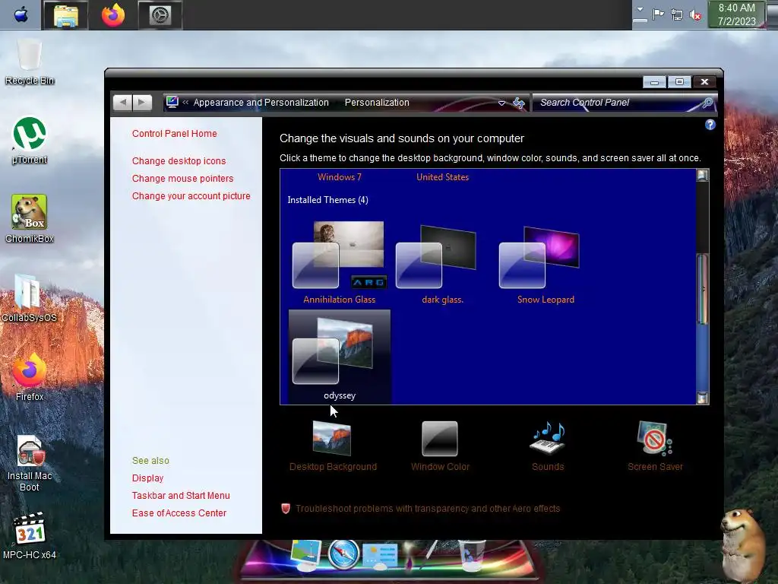This screenshot has height=584, width=778.
Task: Open the Display link
Action: point(147,478)
